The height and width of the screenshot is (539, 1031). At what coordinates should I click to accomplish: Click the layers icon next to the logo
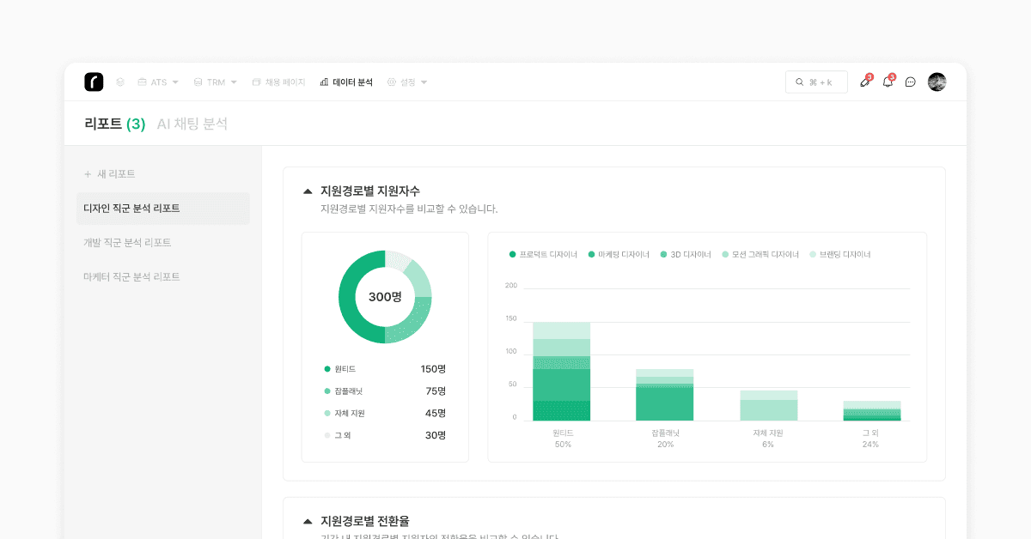119,82
